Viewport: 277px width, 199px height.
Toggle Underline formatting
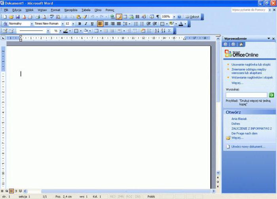92,24
